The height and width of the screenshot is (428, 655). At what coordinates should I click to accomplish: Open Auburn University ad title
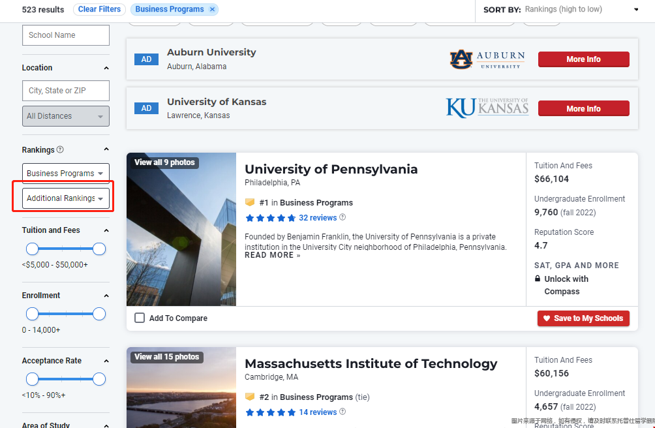tap(211, 52)
